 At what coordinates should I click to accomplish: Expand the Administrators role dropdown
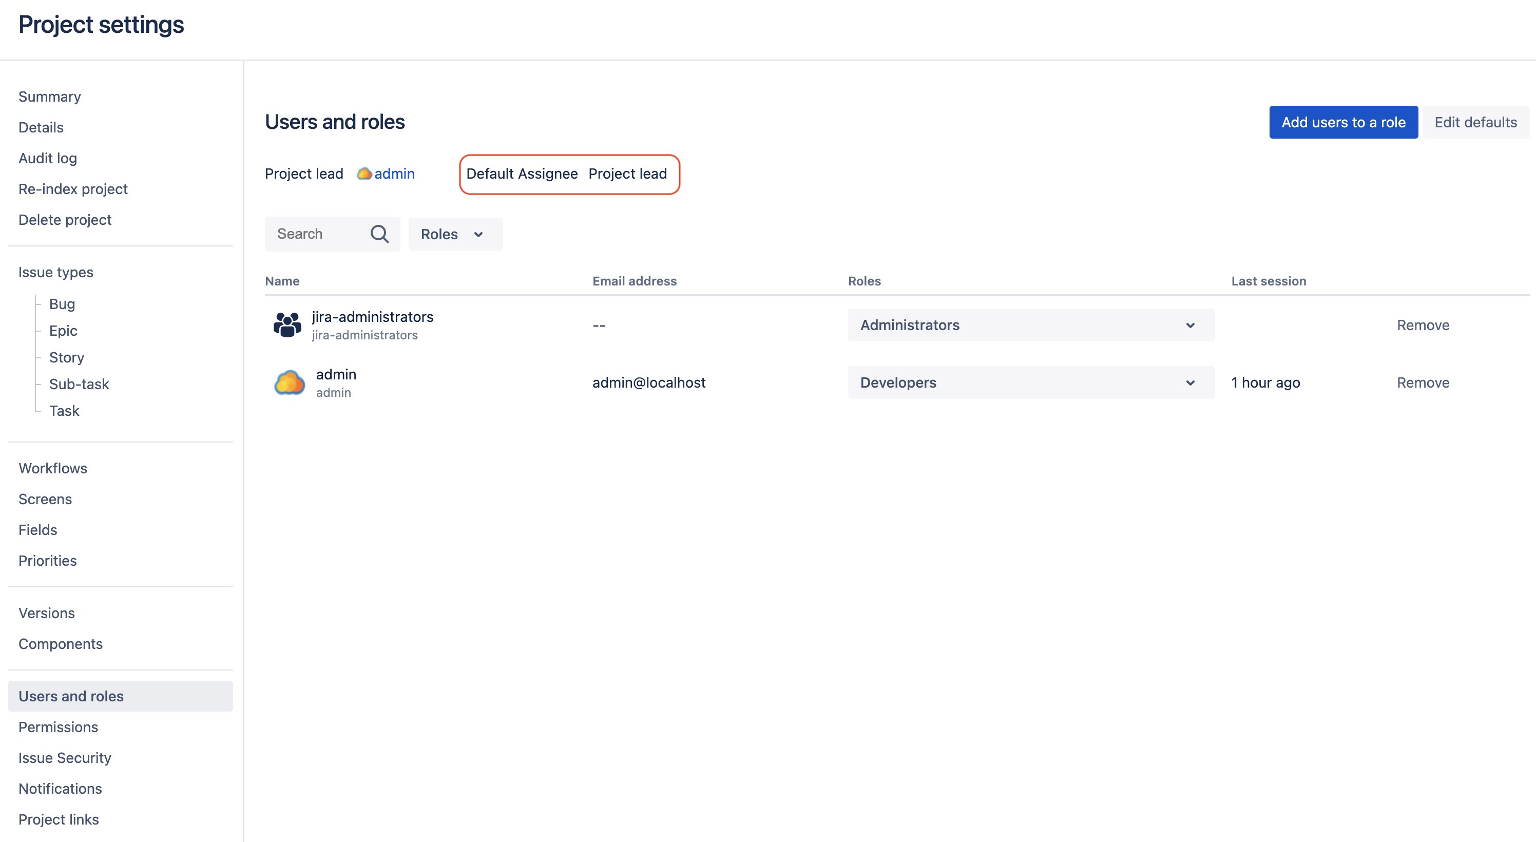click(1030, 325)
